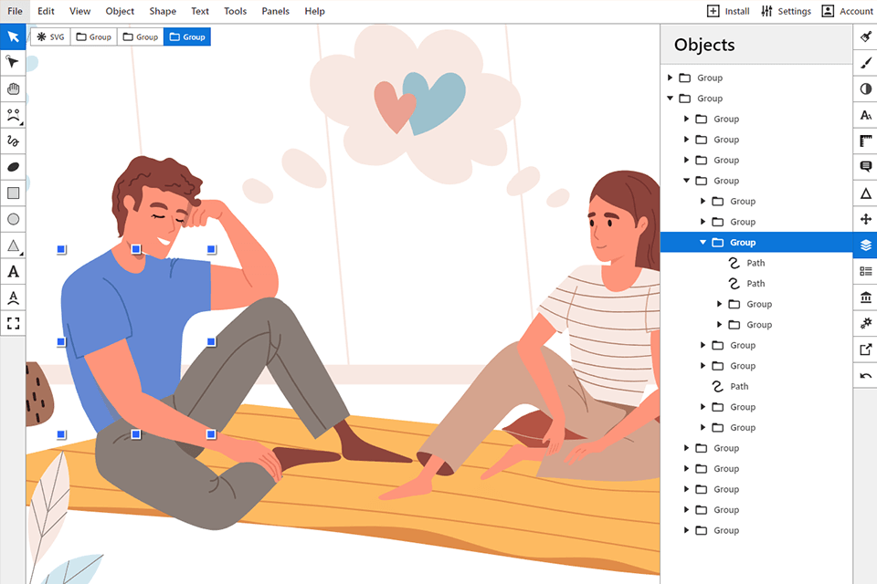Select the SVG breadcrumb item
The image size is (877, 584).
coord(50,36)
